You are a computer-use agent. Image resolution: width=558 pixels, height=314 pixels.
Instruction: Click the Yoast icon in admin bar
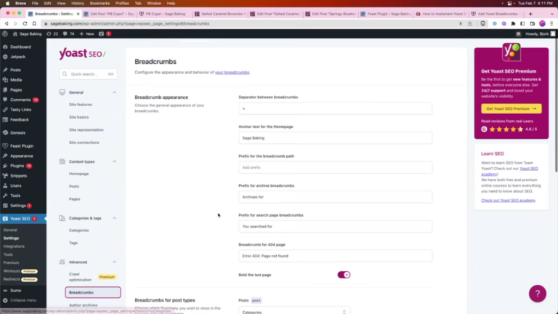[102, 34]
